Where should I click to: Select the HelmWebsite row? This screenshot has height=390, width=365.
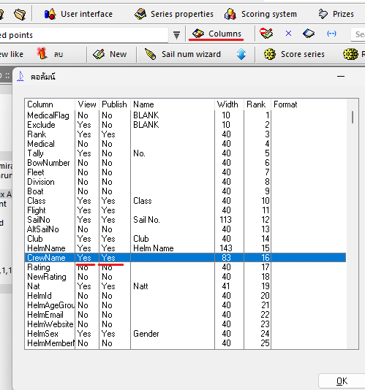click(185, 324)
